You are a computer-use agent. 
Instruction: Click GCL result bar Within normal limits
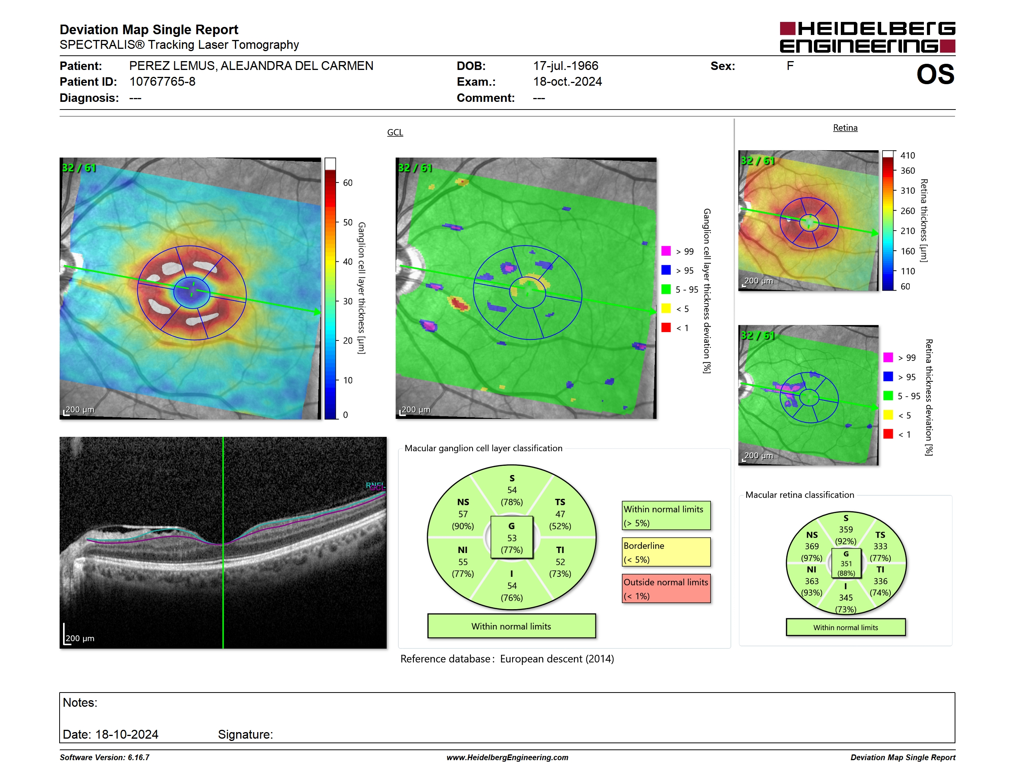pyautogui.click(x=512, y=626)
